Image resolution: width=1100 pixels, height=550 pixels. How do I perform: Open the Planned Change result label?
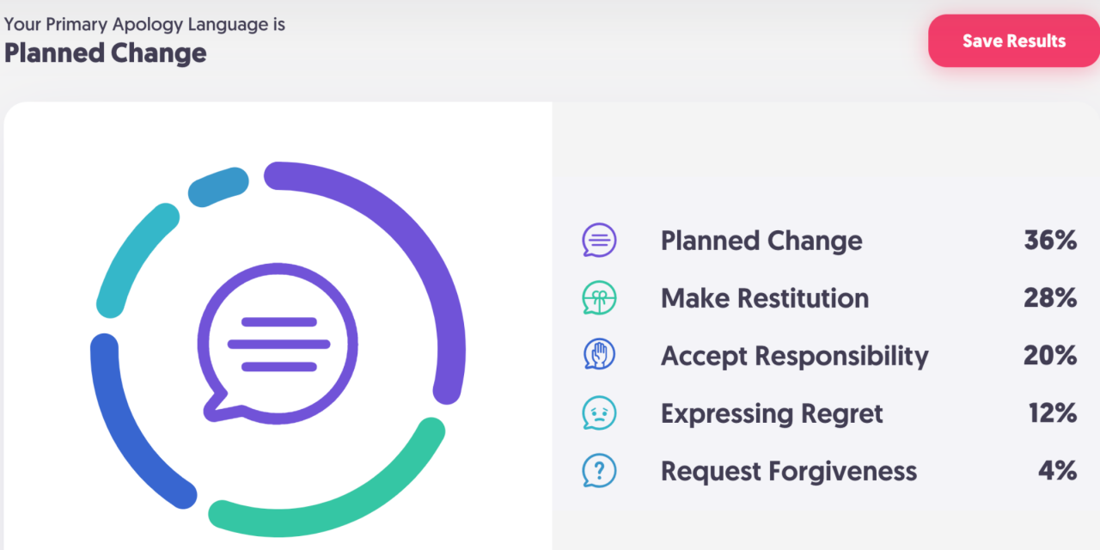pos(761,241)
